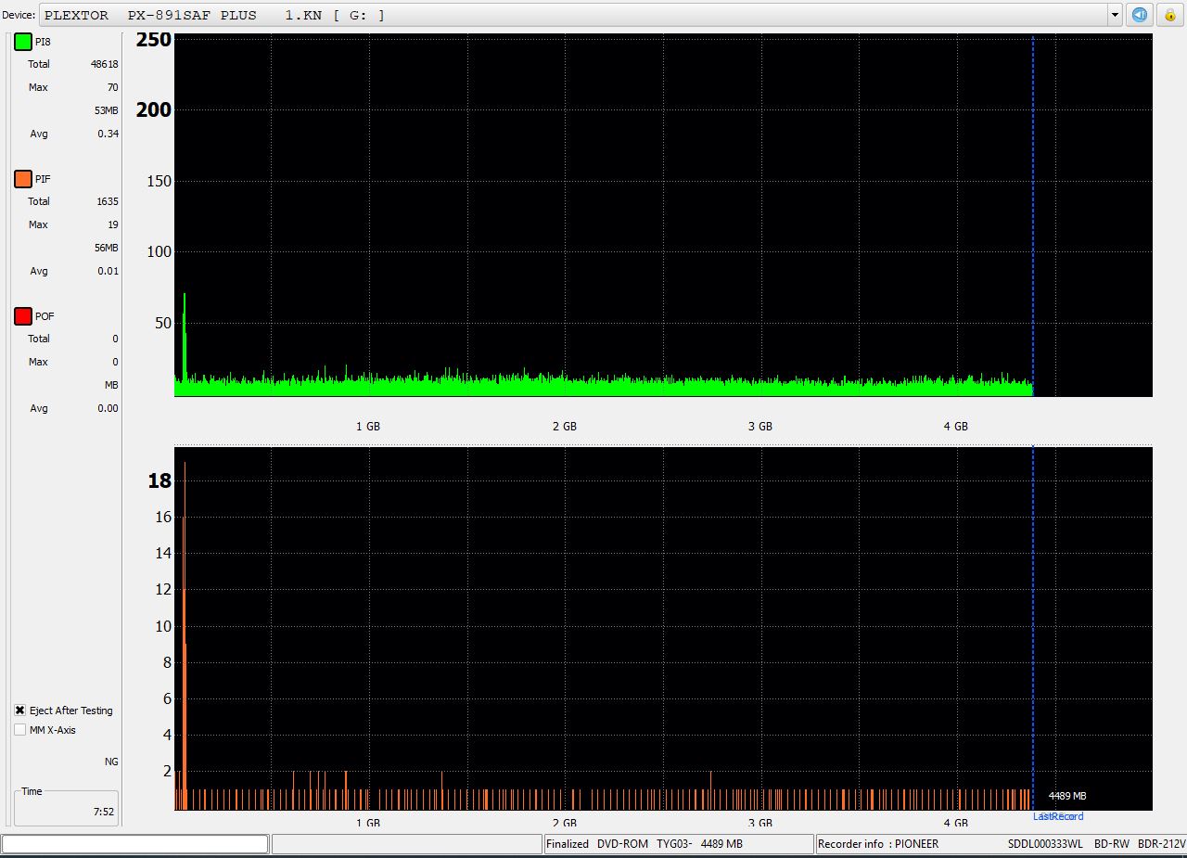
Task: Click the green PI8 color swatch
Action: (23, 42)
